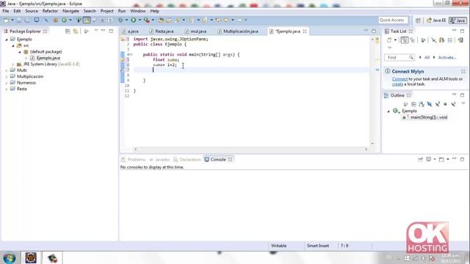The width and height of the screenshot is (470, 264).
Task: Click the Windows Start button
Action: (10, 257)
